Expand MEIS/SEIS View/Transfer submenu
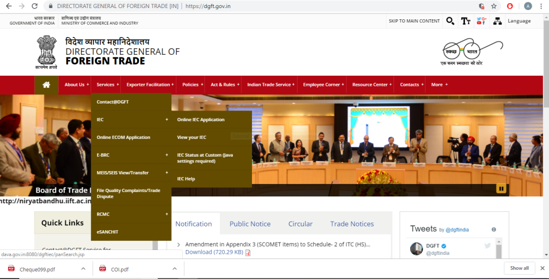This screenshot has height=279, width=549. pyautogui.click(x=131, y=173)
